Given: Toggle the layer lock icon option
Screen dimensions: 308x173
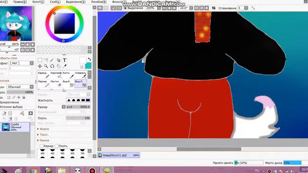Looking at the screenshot, I should coord(24,97).
